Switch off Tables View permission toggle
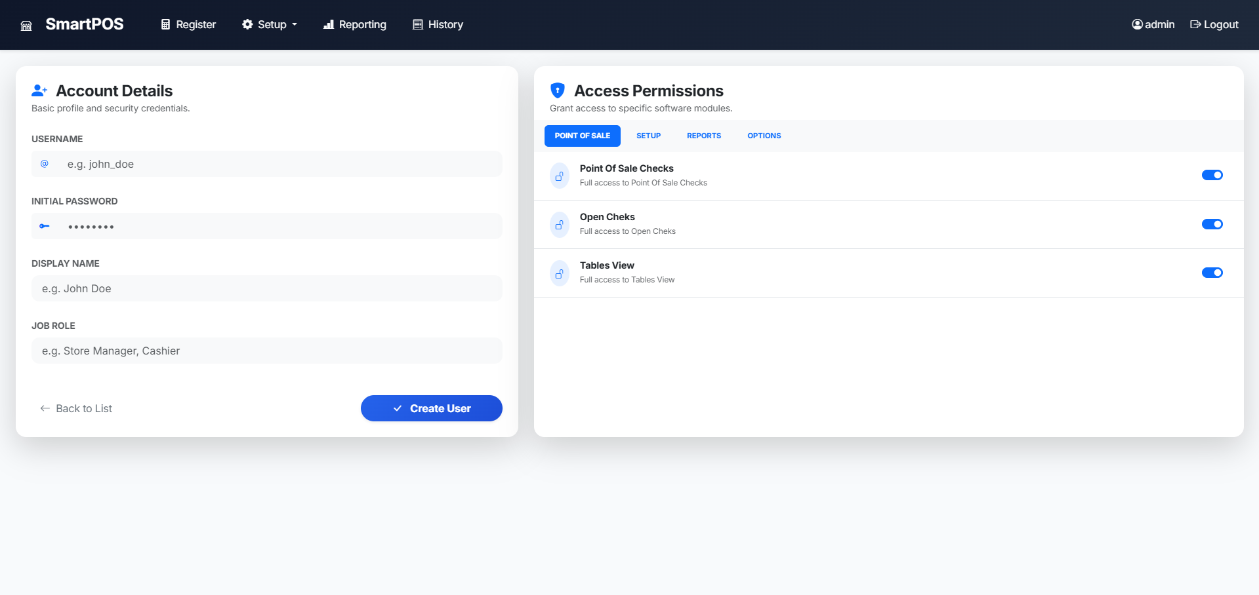This screenshot has width=1259, height=595. pos(1212,273)
